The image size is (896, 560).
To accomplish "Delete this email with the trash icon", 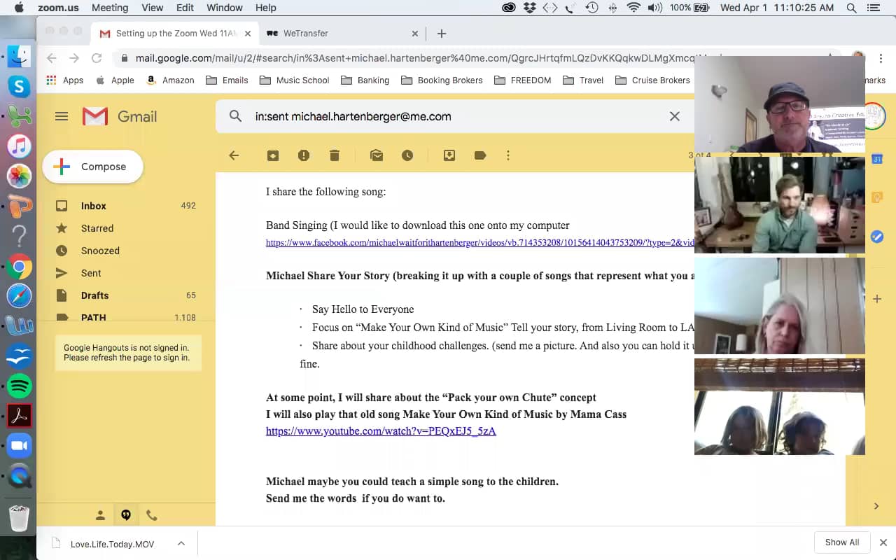I will (x=335, y=155).
